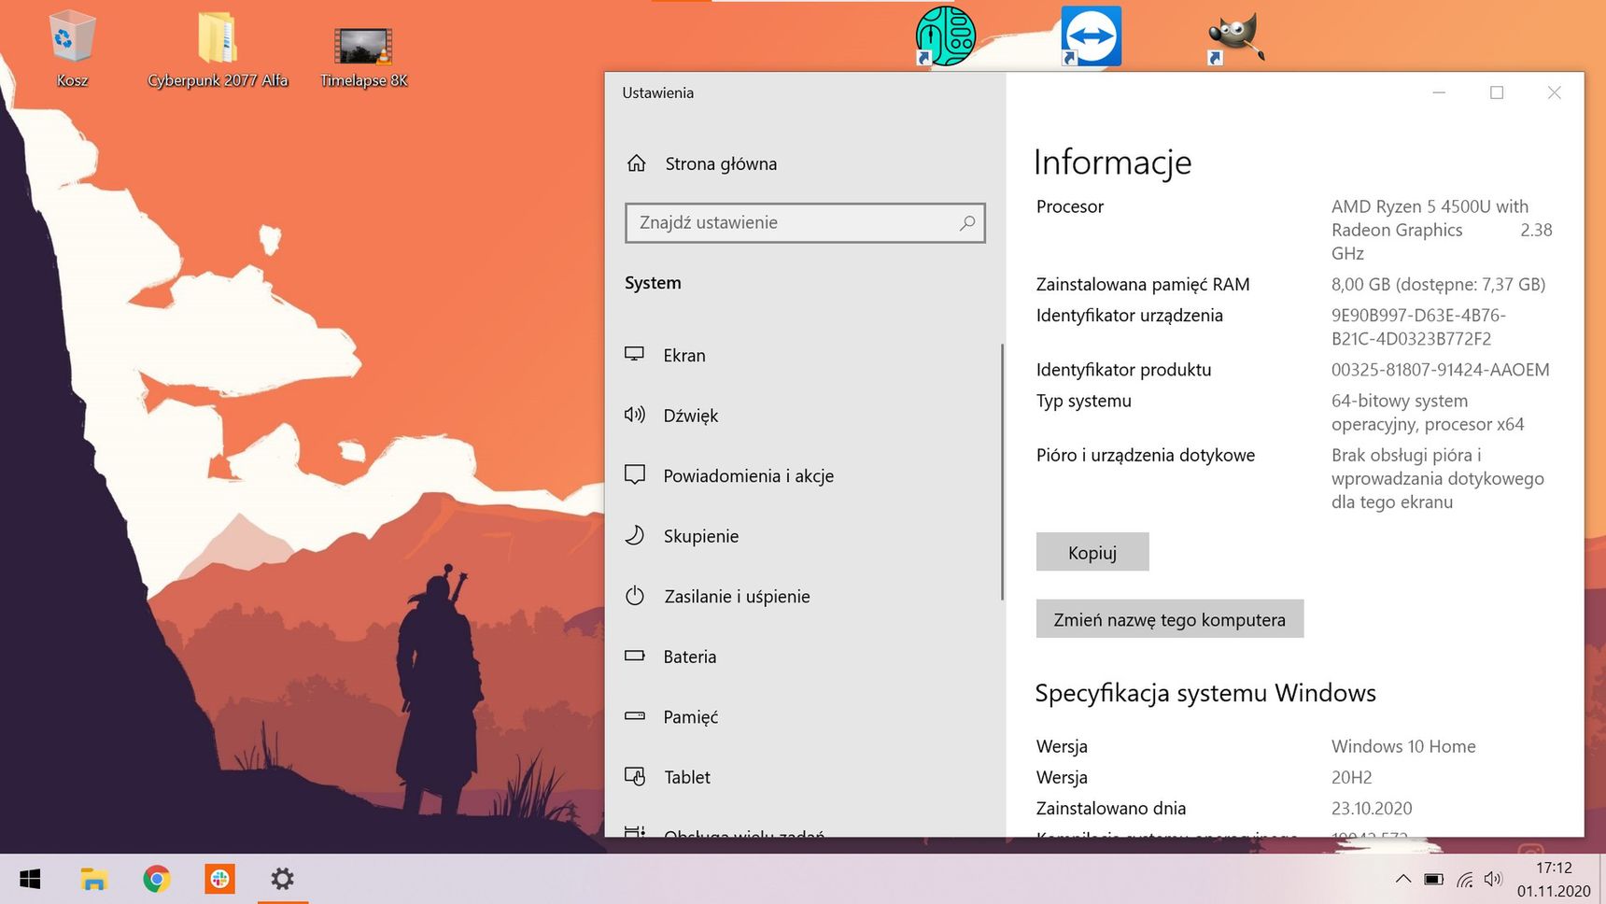
Task: Click the device ID 9E90B997-D63E-4B76
Action: 1418,327
